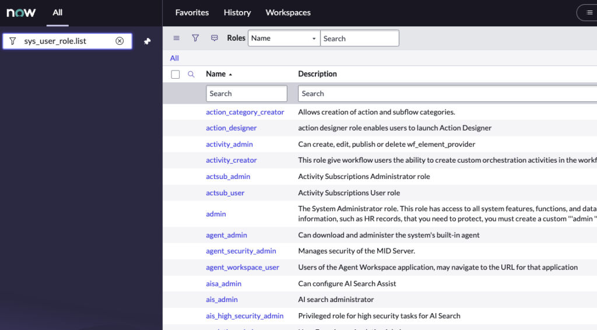Open the All navigation menu
The width and height of the screenshot is (597, 330).
[x=58, y=13]
